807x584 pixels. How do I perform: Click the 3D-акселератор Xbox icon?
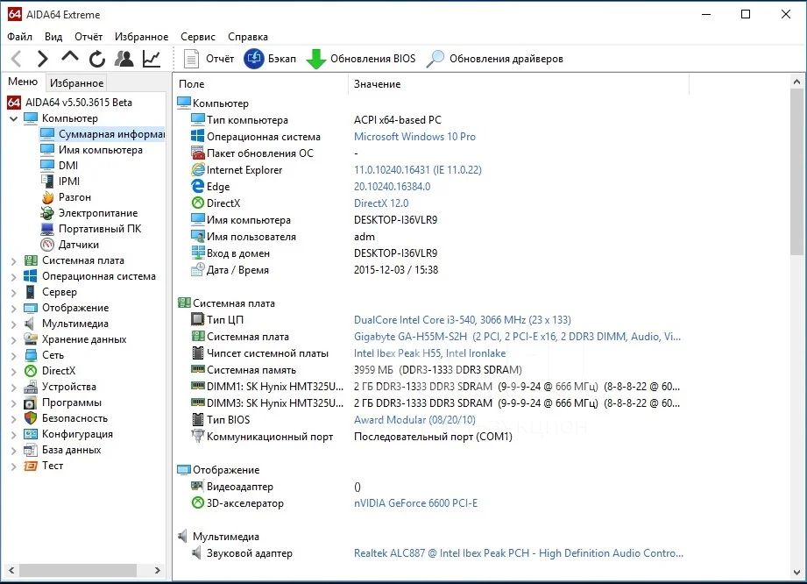(198, 502)
